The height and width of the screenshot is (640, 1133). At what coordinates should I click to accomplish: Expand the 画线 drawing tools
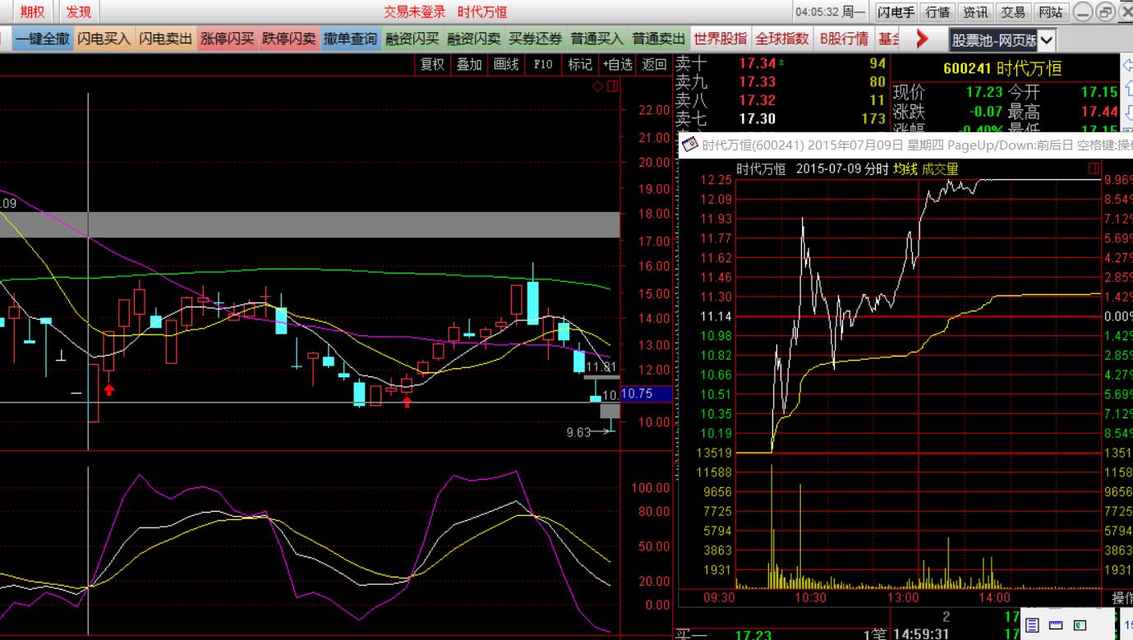pos(506,65)
